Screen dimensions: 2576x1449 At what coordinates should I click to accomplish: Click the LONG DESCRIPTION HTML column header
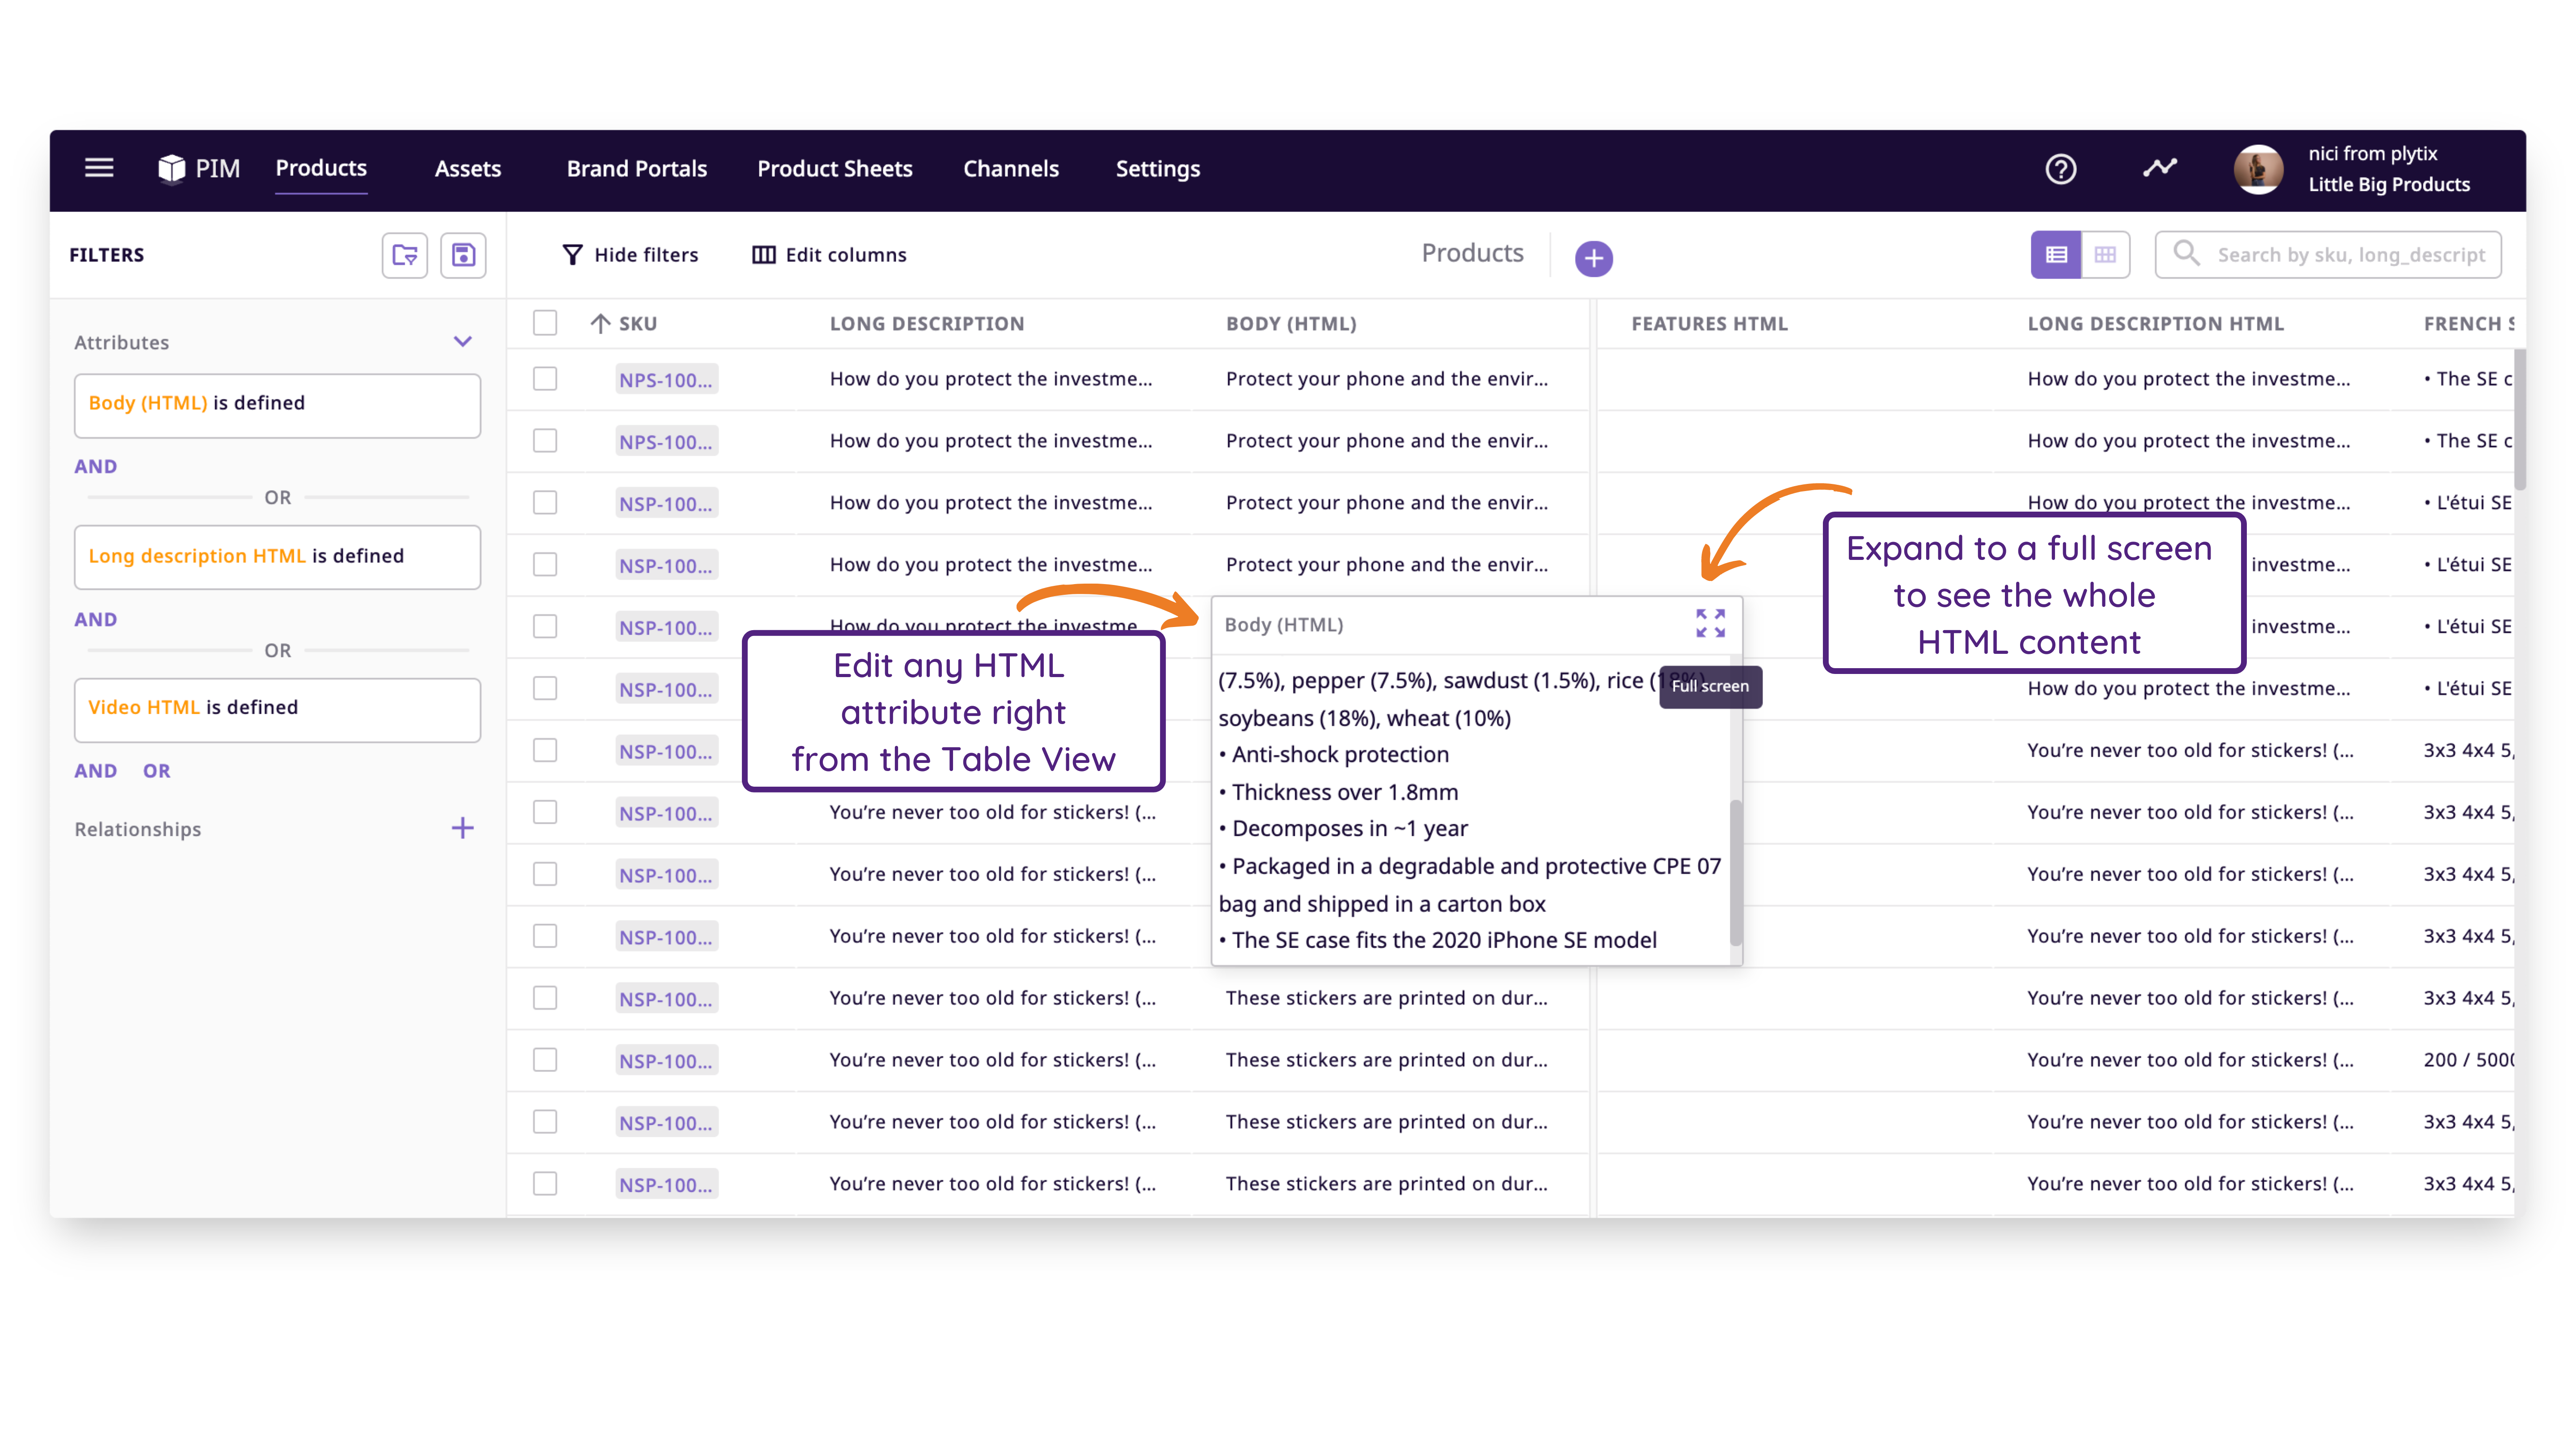point(2155,324)
